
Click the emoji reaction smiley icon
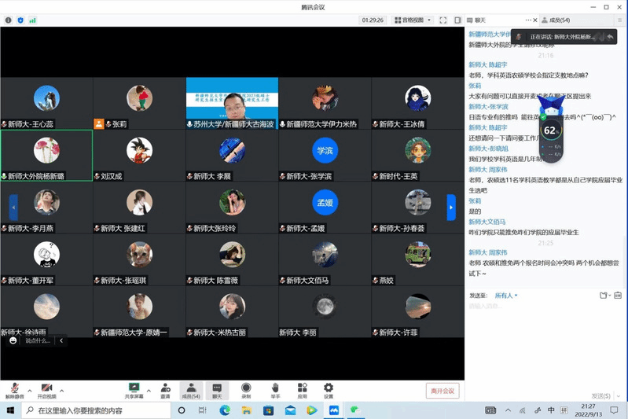pyautogui.click(x=13, y=340)
